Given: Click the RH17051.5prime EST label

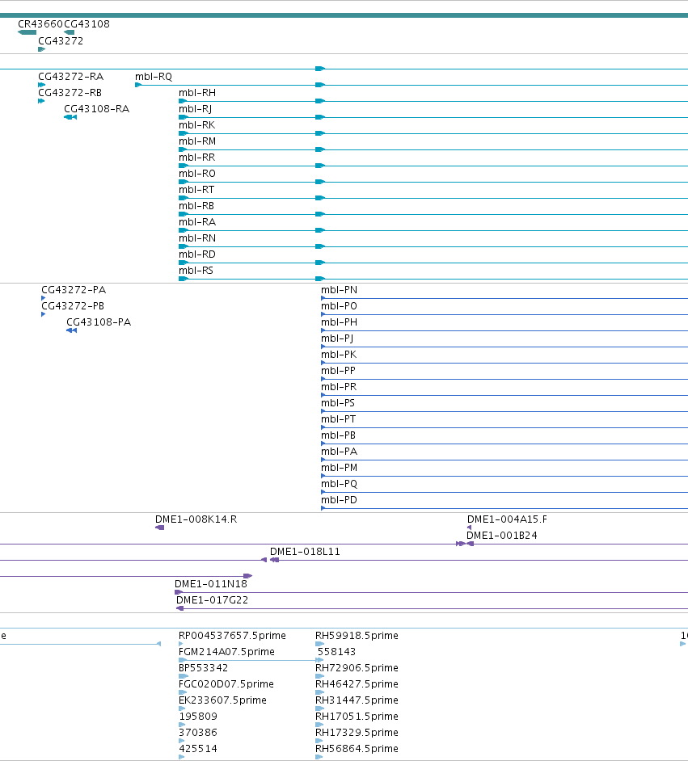Looking at the screenshot, I should pyautogui.click(x=357, y=717).
